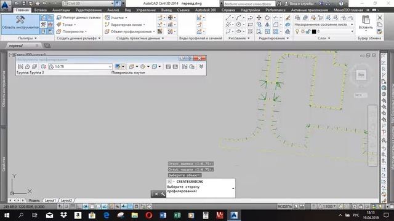Toggle layer 0 lock icon

pos(308,31)
